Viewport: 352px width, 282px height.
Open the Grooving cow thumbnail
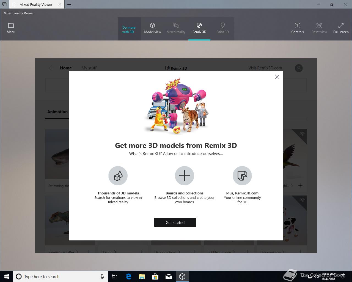(295, 220)
